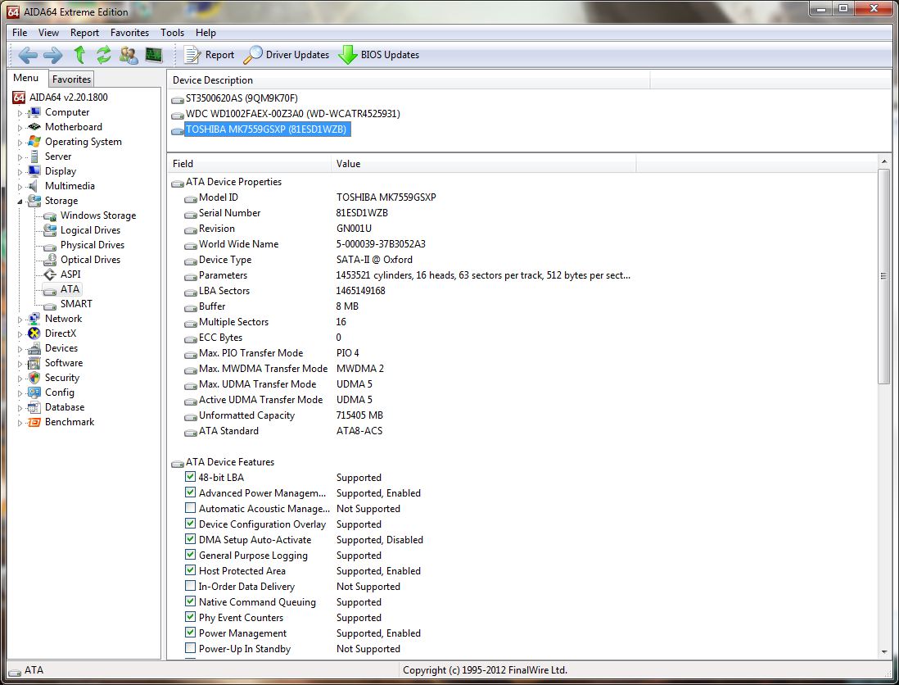Viewport: 899px width, 685px height.
Task: Open Driver Updates from the toolbar
Action: click(x=286, y=55)
